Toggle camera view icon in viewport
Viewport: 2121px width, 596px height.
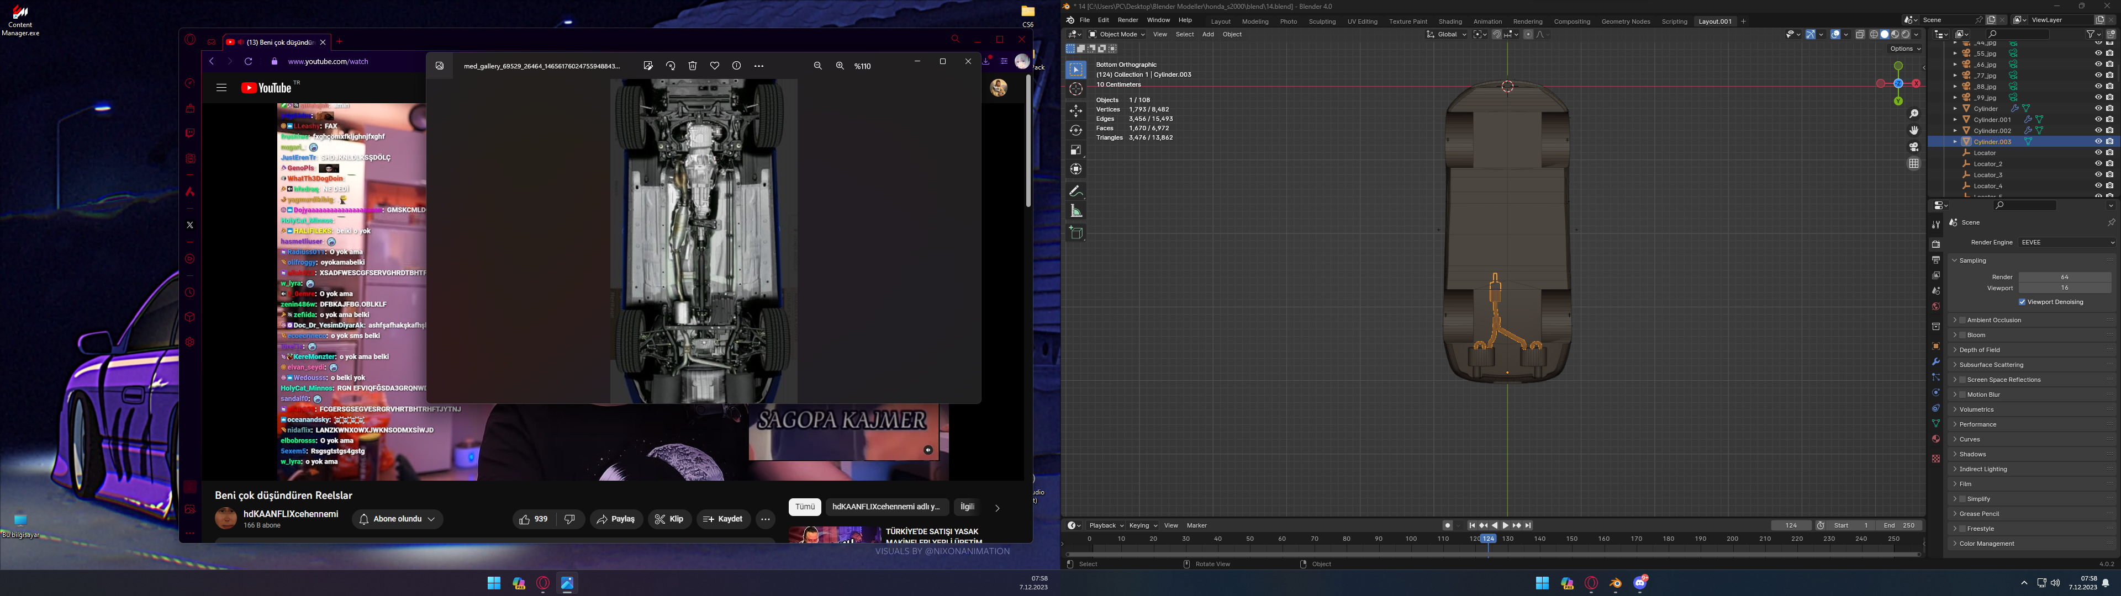1913,147
